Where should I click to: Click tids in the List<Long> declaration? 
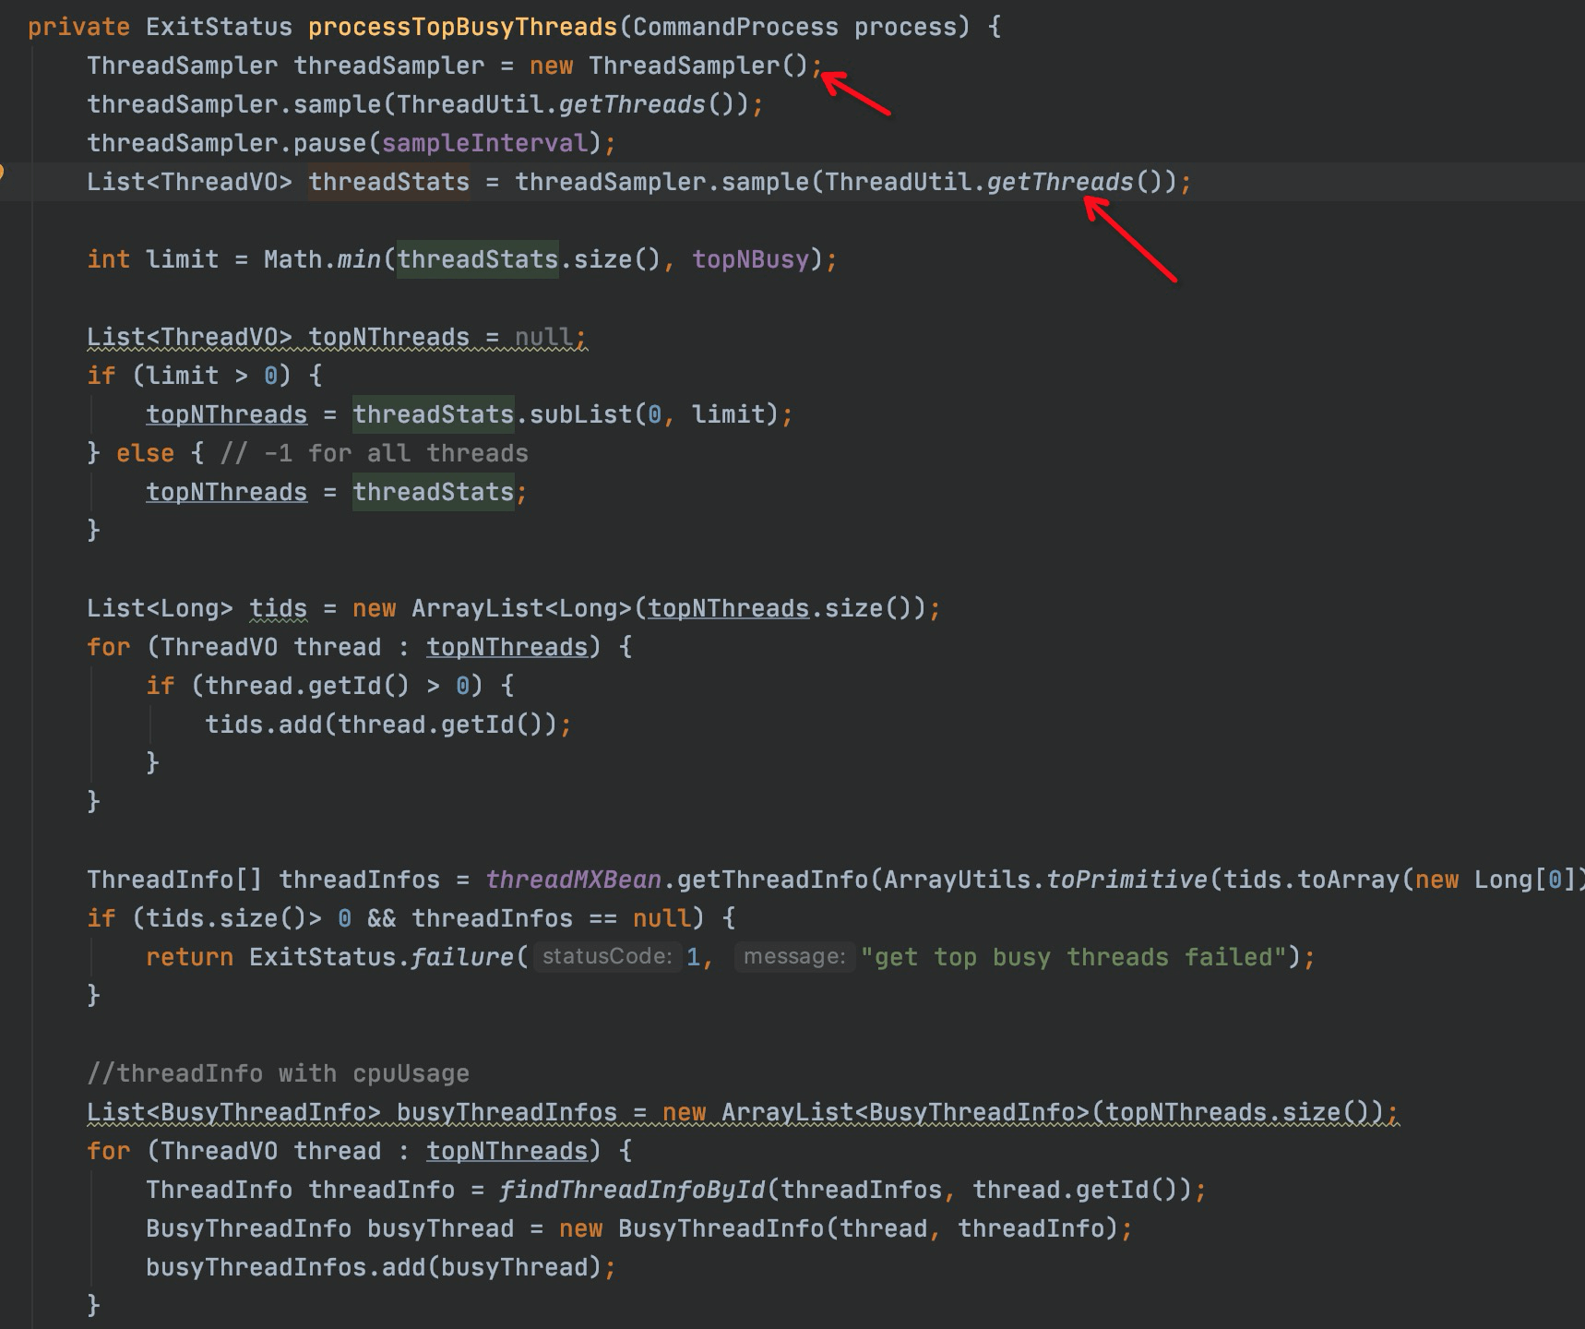(278, 608)
